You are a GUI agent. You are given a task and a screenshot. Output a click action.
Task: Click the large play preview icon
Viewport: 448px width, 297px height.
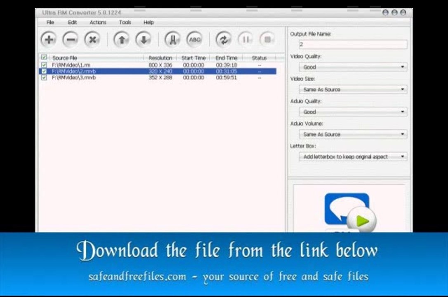362,220
